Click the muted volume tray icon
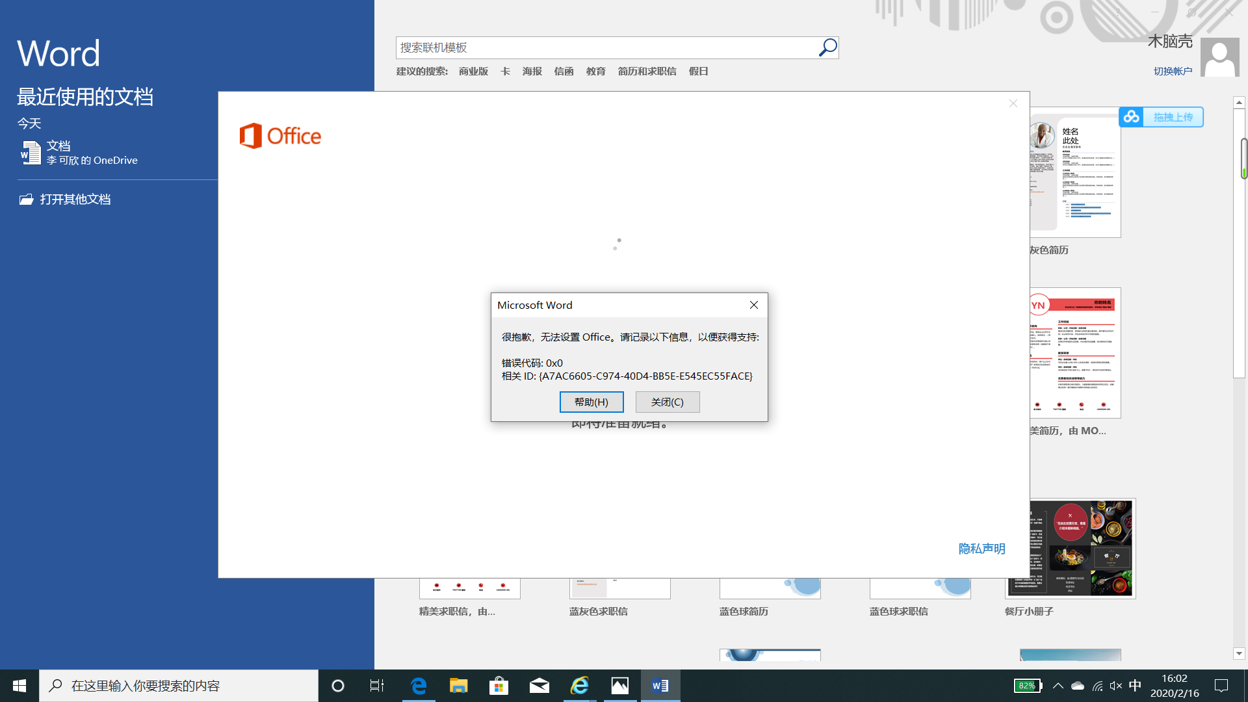Viewport: 1248px width, 702px height. [x=1116, y=686]
